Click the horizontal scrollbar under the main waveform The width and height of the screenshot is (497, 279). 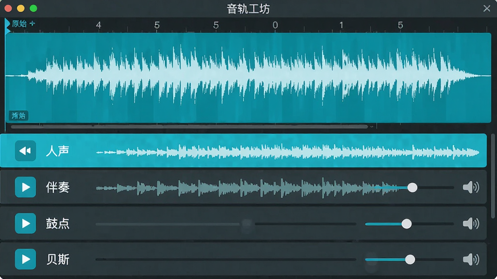click(x=189, y=127)
